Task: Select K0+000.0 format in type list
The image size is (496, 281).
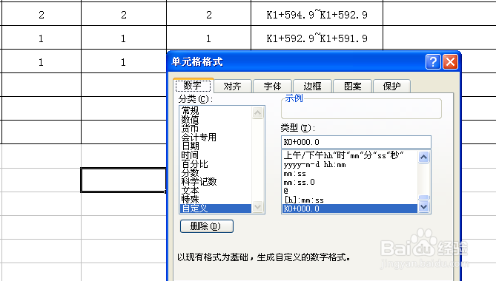Action: (350, 209)
